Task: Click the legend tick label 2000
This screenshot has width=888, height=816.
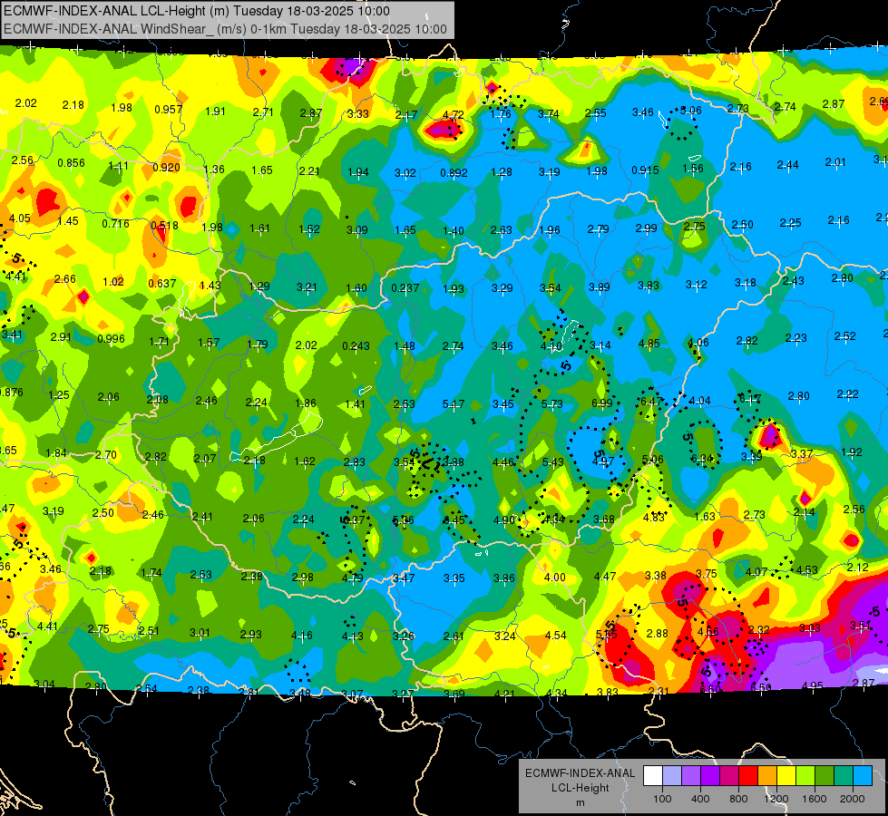Action: 853,799
